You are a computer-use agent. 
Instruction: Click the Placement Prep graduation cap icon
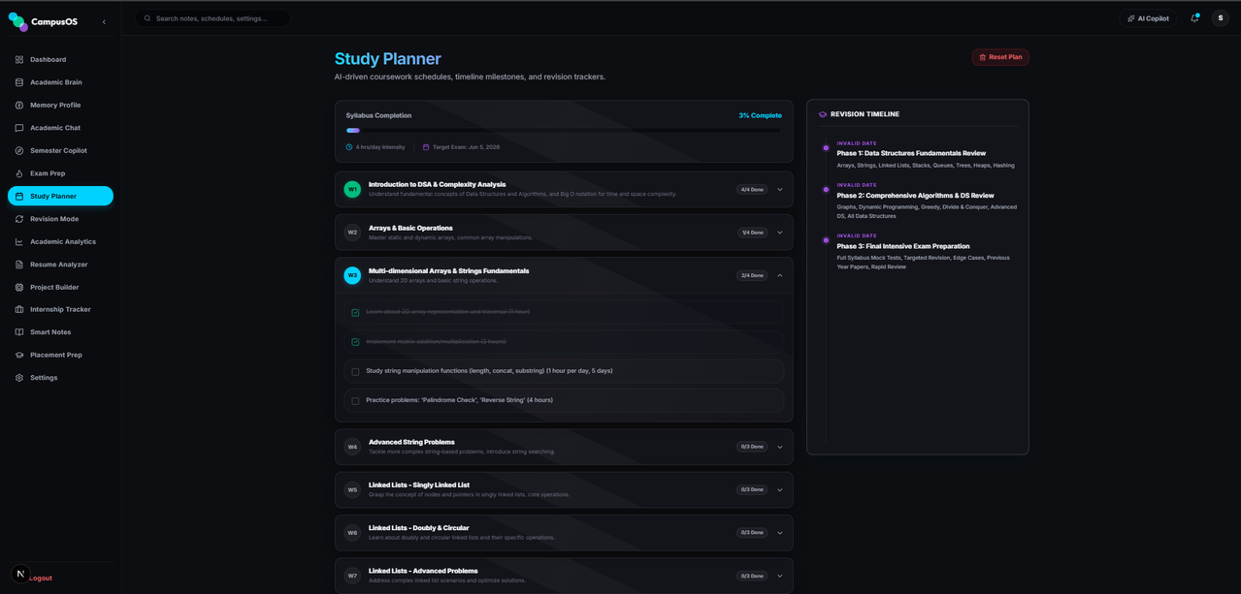coord(19,355)
